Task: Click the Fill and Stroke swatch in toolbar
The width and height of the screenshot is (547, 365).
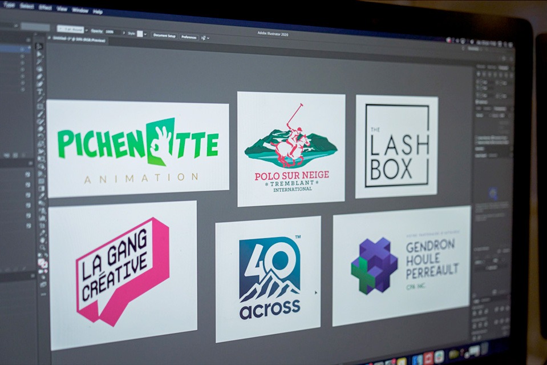Action: click(x=43, y=263)
